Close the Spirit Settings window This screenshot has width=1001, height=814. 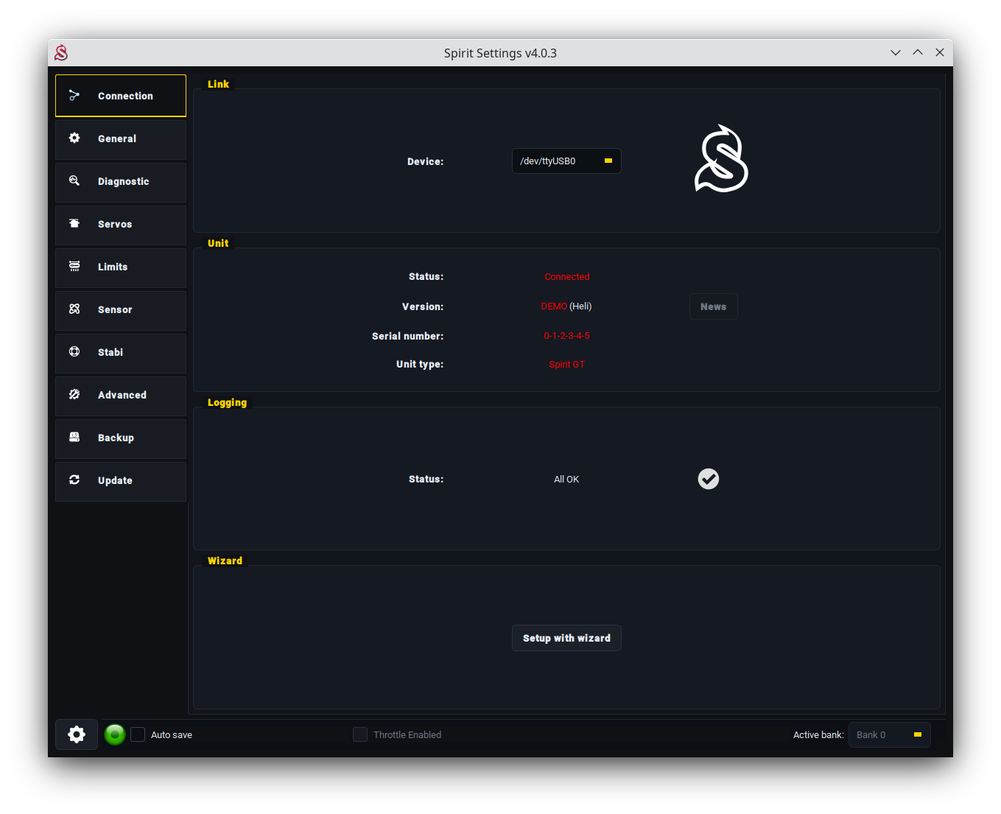point(940,52)
